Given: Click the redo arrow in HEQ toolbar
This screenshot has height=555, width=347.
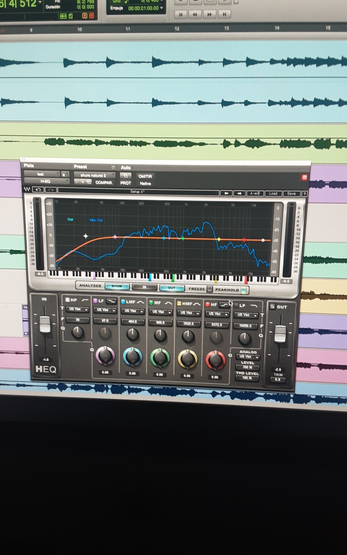Looking at the screenshot, I should pyautogui.click(x=50, y=190).
